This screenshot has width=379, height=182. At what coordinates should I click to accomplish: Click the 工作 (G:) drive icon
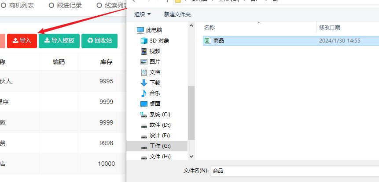click(144, 147)
